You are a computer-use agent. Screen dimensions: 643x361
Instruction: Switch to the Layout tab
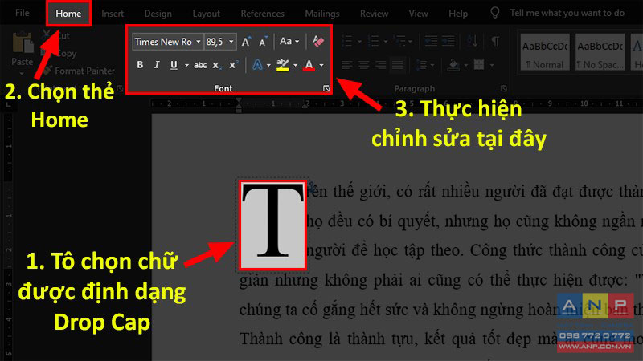pyautogui.click(x=207, y=14)
